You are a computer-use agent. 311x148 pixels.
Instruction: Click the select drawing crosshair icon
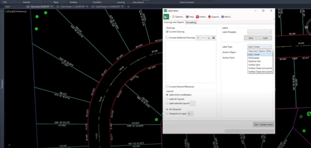(198, 38)
